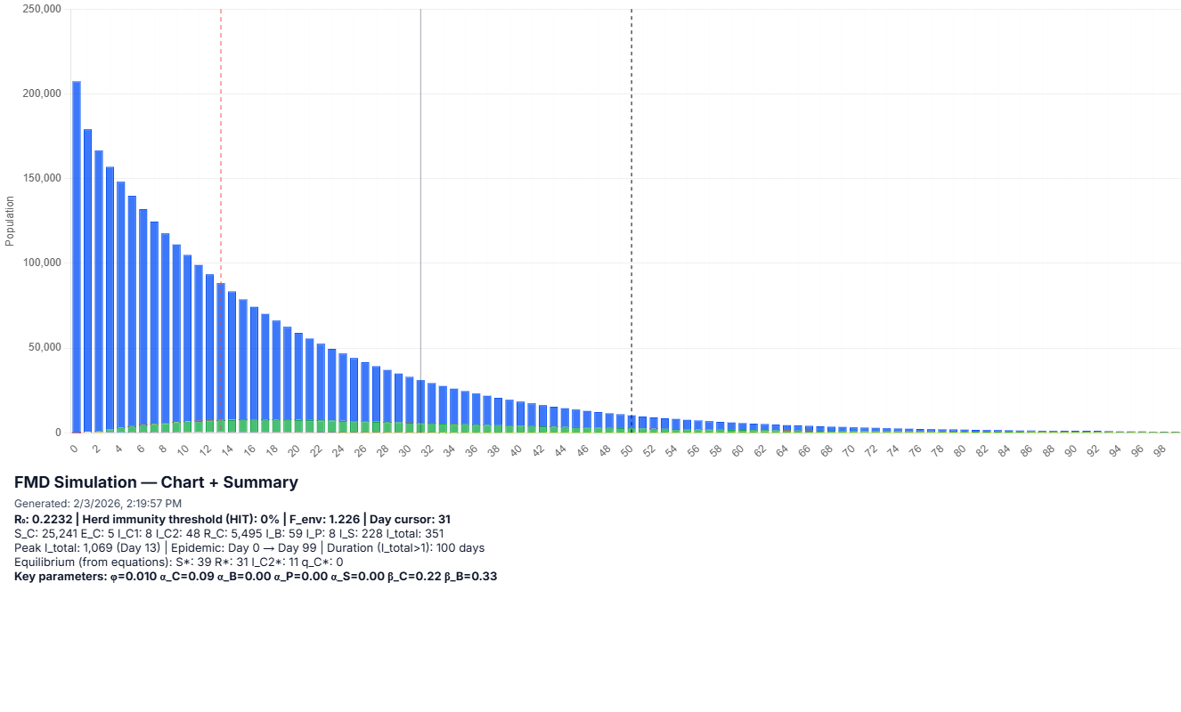
Task: Click the green bar segment at day 24
Action: click(343, 426)
